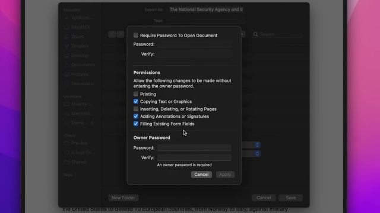Uncheck Adding Annotations or Signatures
Image resolution: width=380 pixels, height=213 pixels.
pos(136,117)
